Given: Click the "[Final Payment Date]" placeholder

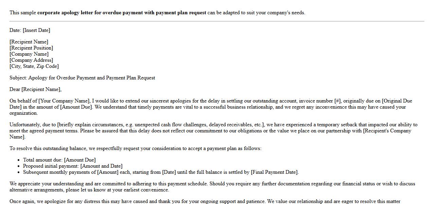Looking at the screenshot, I should (274, 172).
